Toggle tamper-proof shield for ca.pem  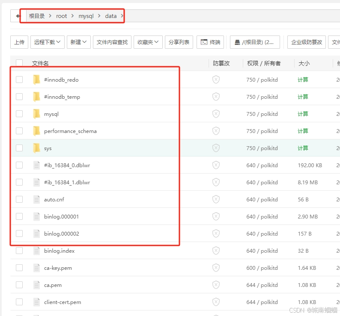(216, 285)
